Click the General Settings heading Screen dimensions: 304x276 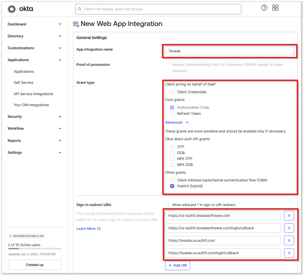click(92, 38)
